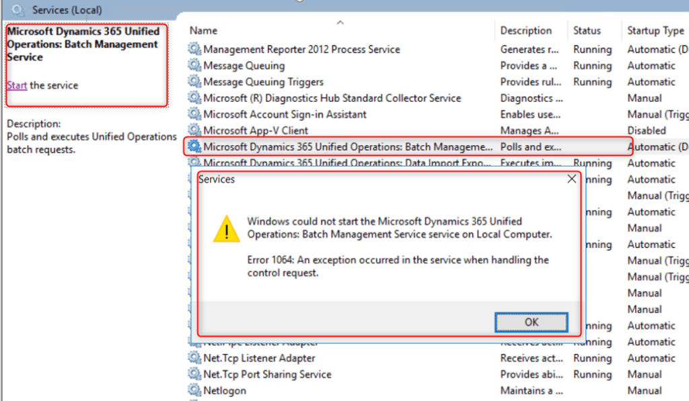The height and width of the screenshot is (401, 689).
Task: Click Running status of Net.Tcp Listener Adapter
Action: pos(592,359)
